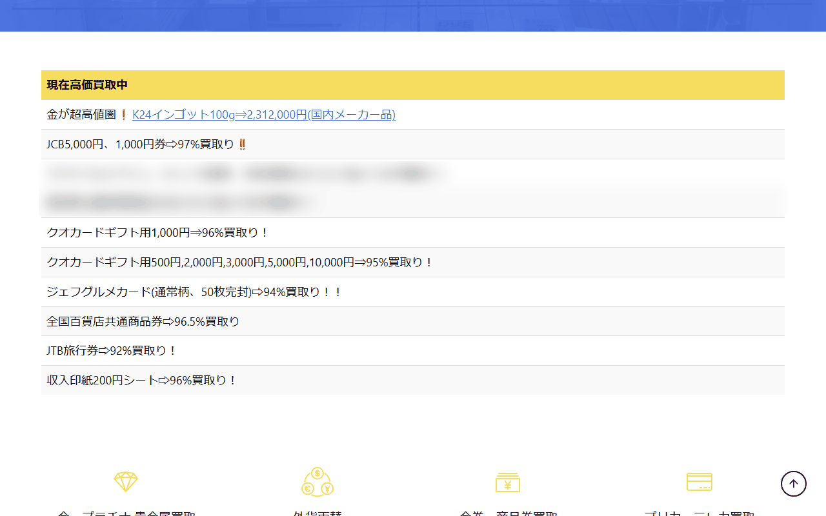Click the double exclamation emoji after JCB row
Screen dimensions: 826x516
point(243,144)
